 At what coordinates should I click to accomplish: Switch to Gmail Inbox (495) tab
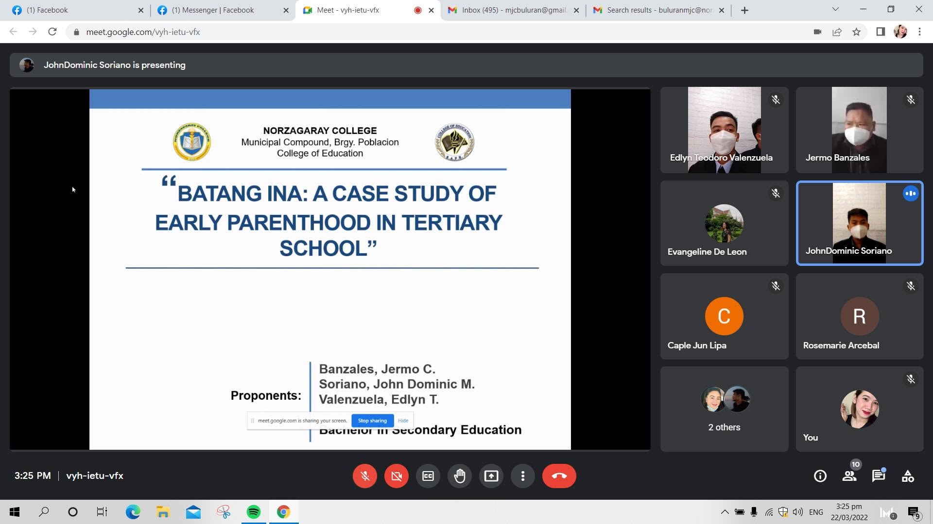pyautogui.click(x=513, y=10)
